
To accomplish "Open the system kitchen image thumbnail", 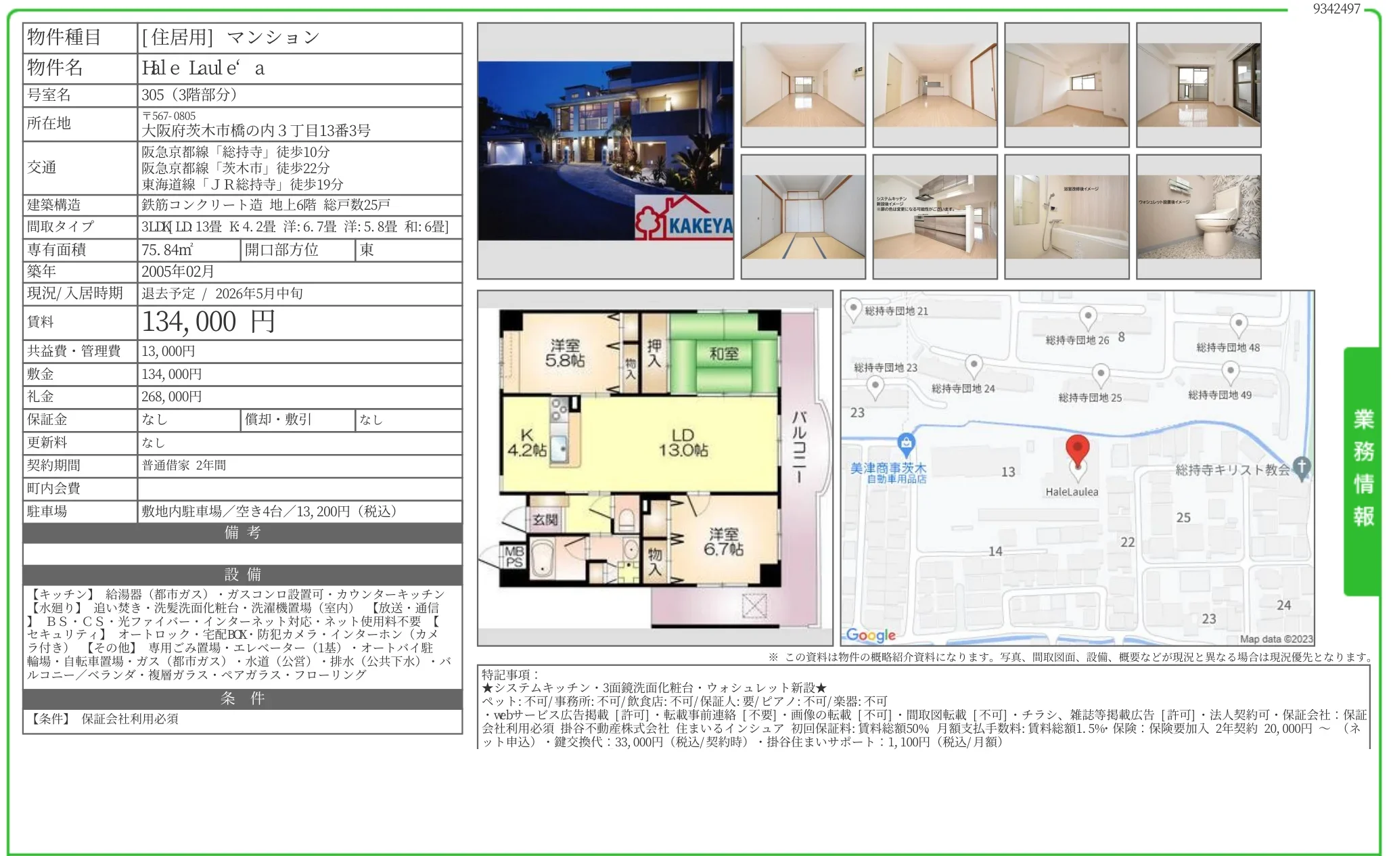I will tap(935, 217).
